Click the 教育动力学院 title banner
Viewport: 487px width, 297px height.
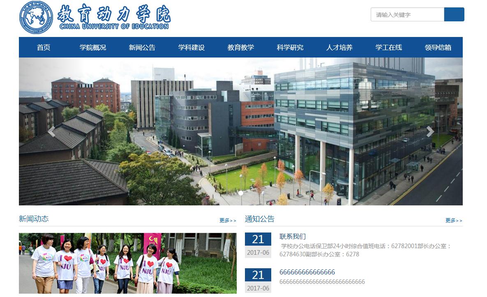[113, 17]
